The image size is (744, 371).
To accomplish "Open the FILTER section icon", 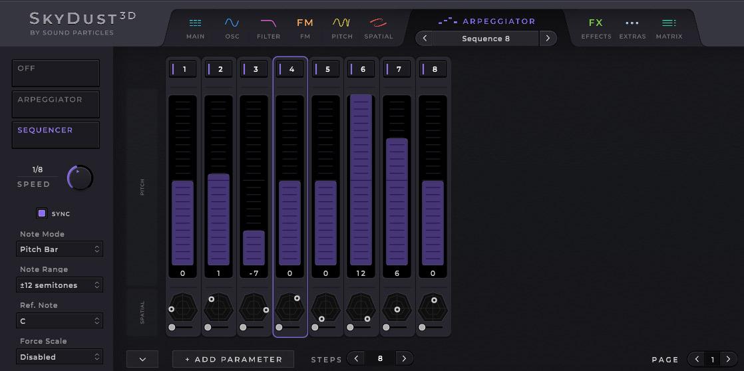I will 268,28.
